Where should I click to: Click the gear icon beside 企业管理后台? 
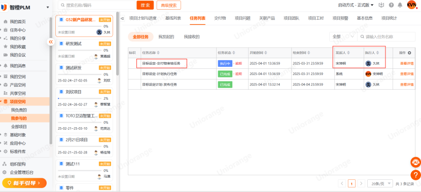pos(5,172)
